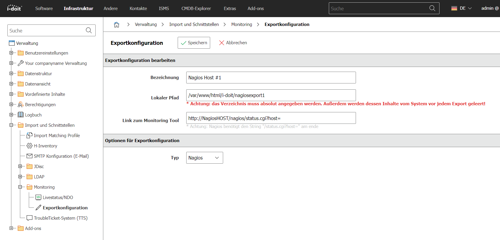
Task: Click the Berechtigungen users icon
Action: click(21, 104)
